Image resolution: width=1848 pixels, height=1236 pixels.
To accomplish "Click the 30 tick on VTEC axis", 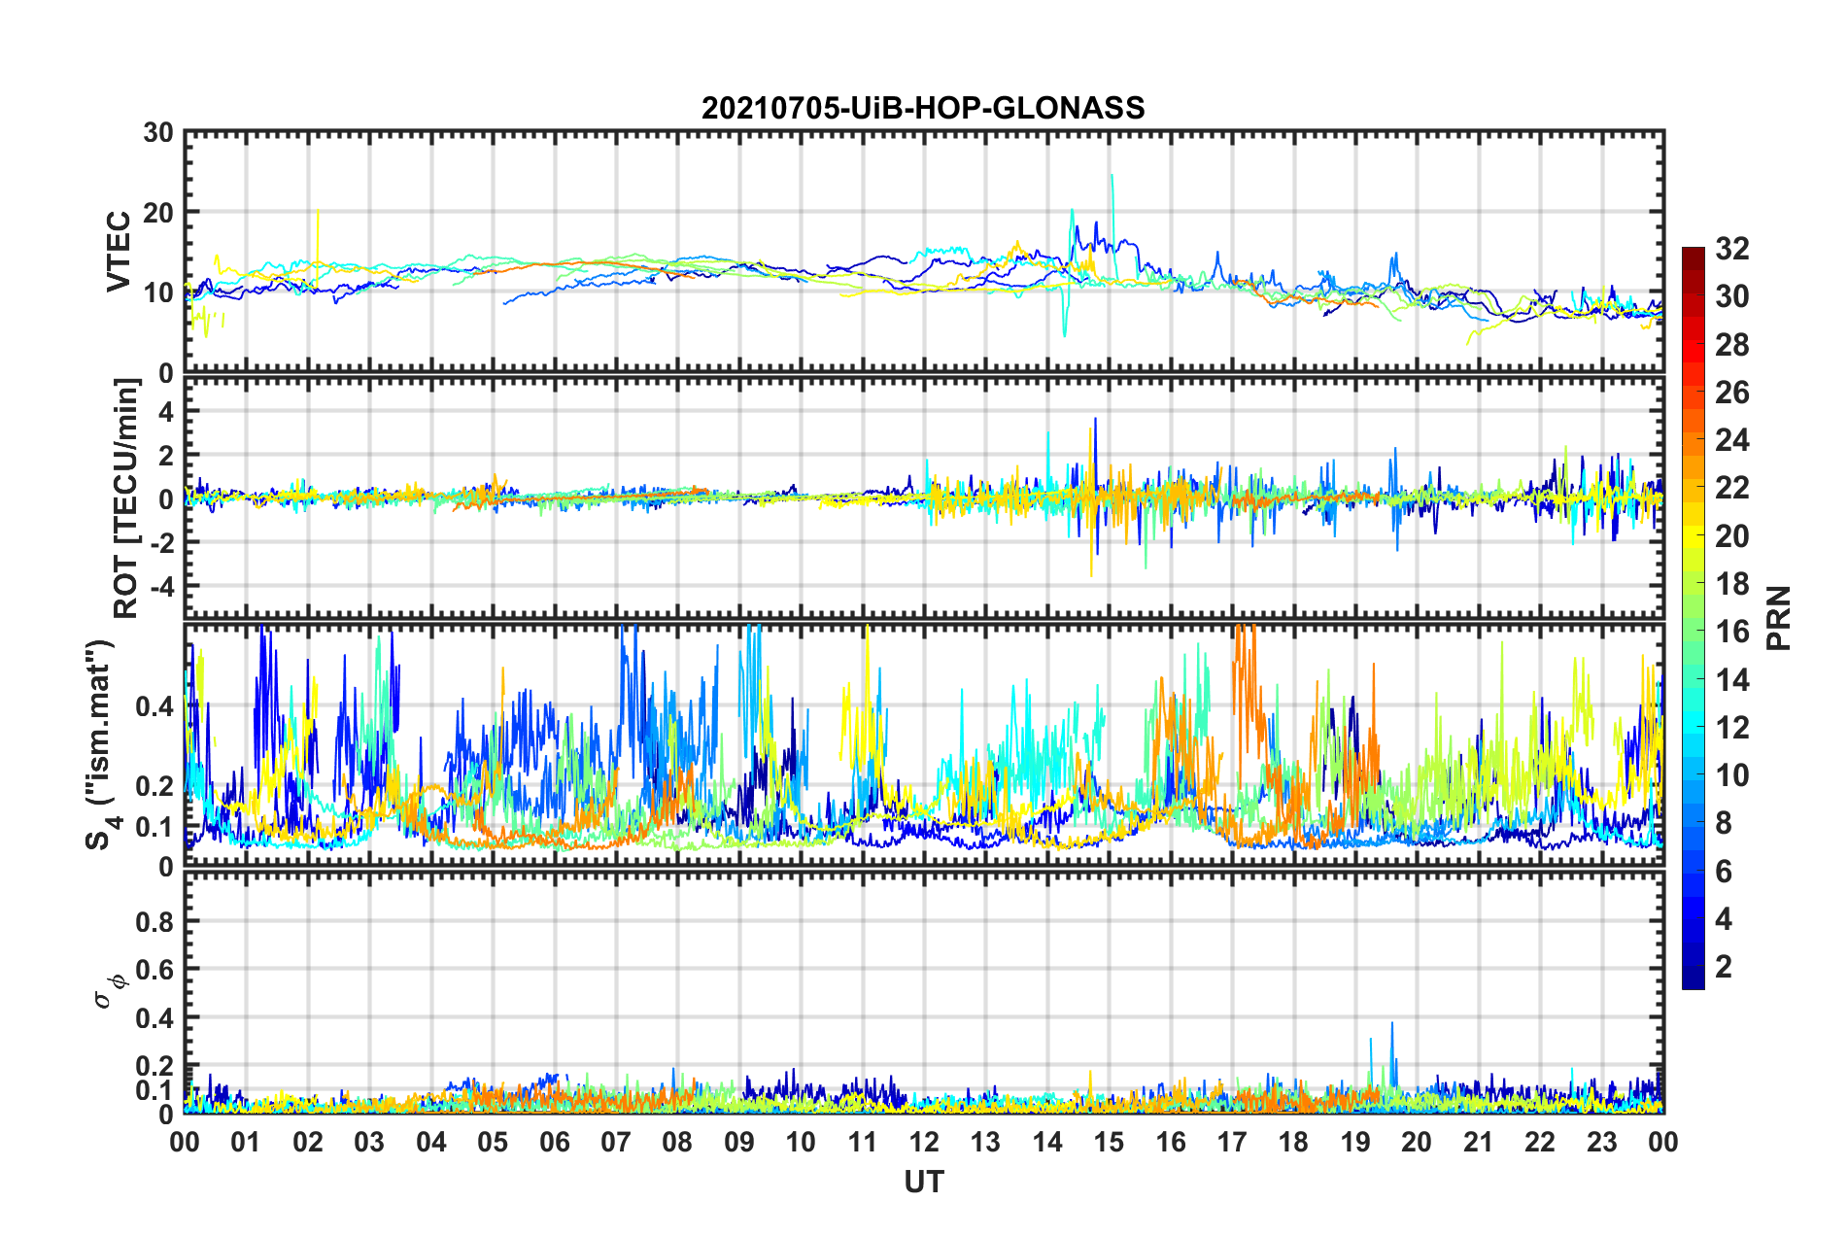I will [158, 132].
